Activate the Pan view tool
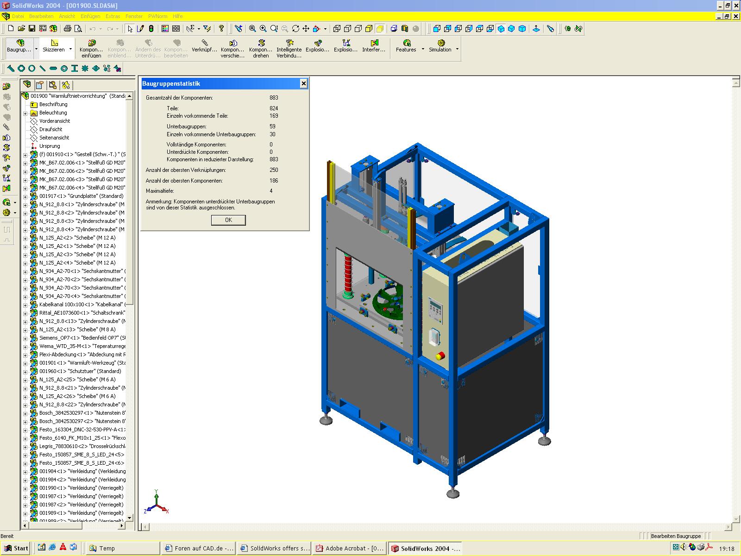Image resolution: width=741 pixels, height=556 pixels. (x=306, y=29)
